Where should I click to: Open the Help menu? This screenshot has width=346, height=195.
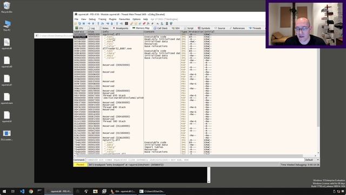point(145,19)
